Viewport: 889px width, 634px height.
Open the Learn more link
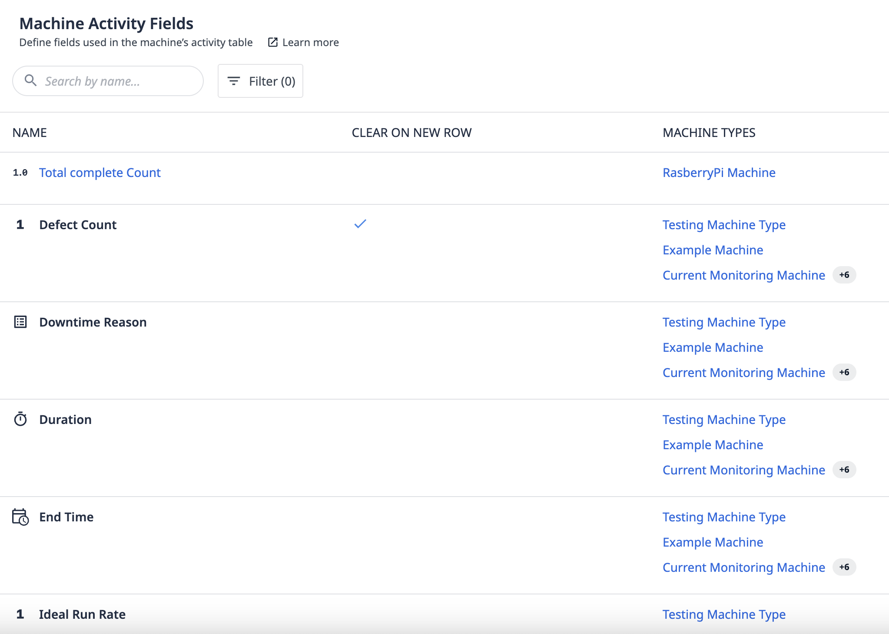(x=310, y=42)
